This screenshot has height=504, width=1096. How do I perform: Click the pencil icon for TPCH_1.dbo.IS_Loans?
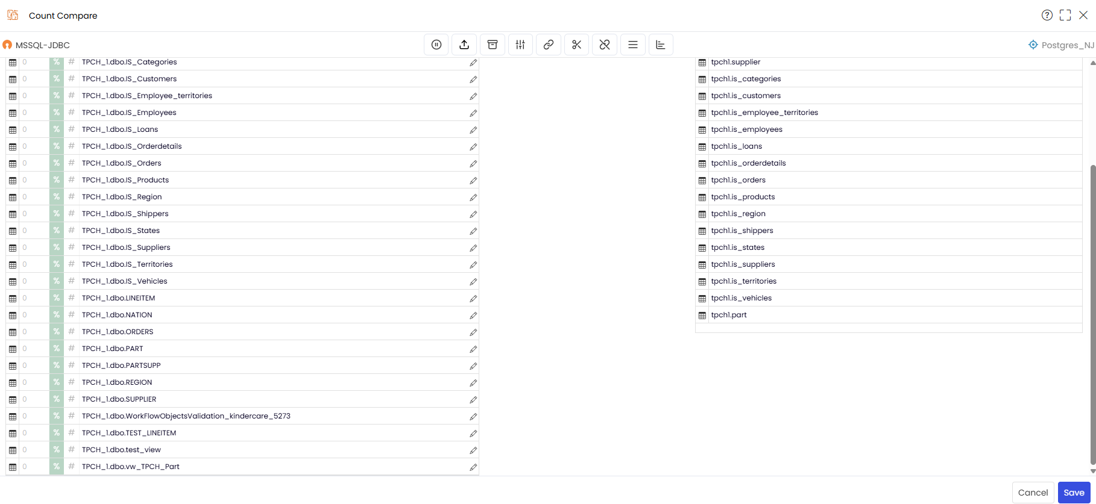(473, 129)
